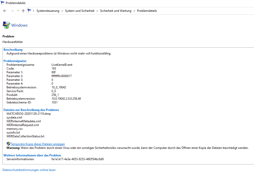Select sysinfo.txt entry
This screenshot has height=181, width=254.
[x=13, y=133]
